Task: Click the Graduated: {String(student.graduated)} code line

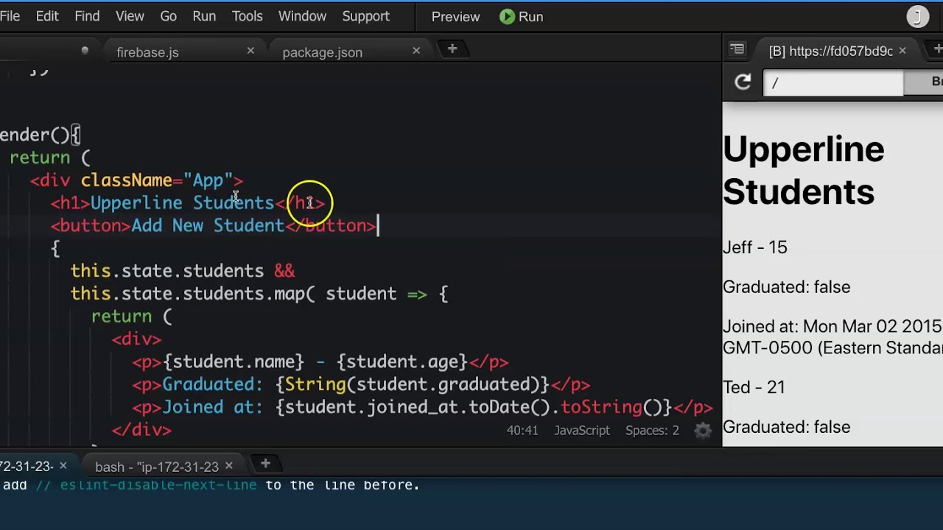Action: (x=361, y=385)
